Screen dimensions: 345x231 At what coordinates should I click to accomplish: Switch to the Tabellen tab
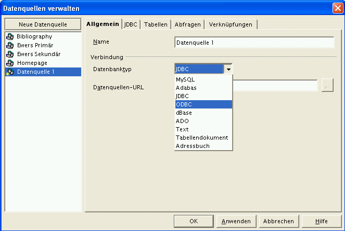tap(156, 24)
